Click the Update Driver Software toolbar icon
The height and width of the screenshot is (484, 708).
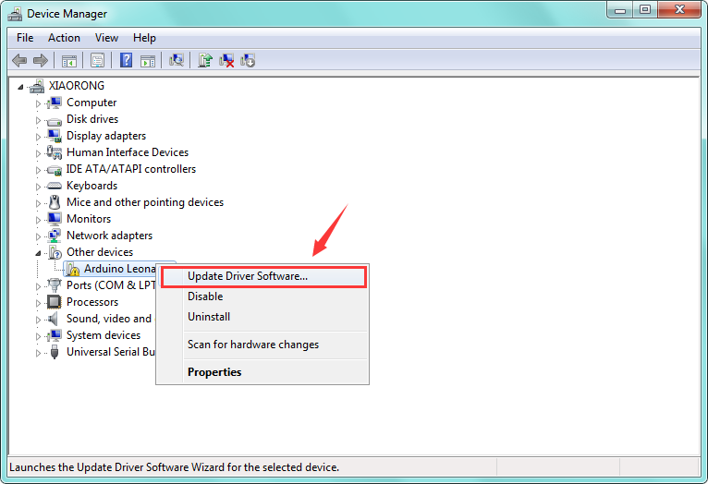point(204,60)
